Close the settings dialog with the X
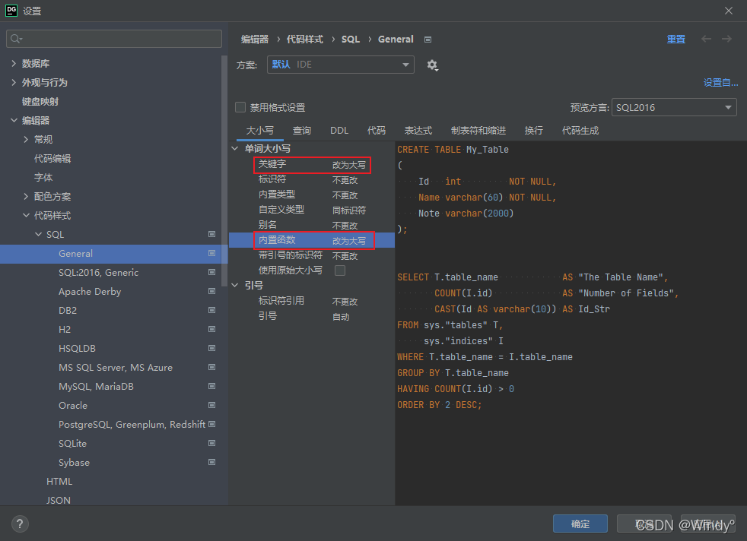The height and width of the screenshot is (541, 747). pyautogui.click(x=729, y=11)
